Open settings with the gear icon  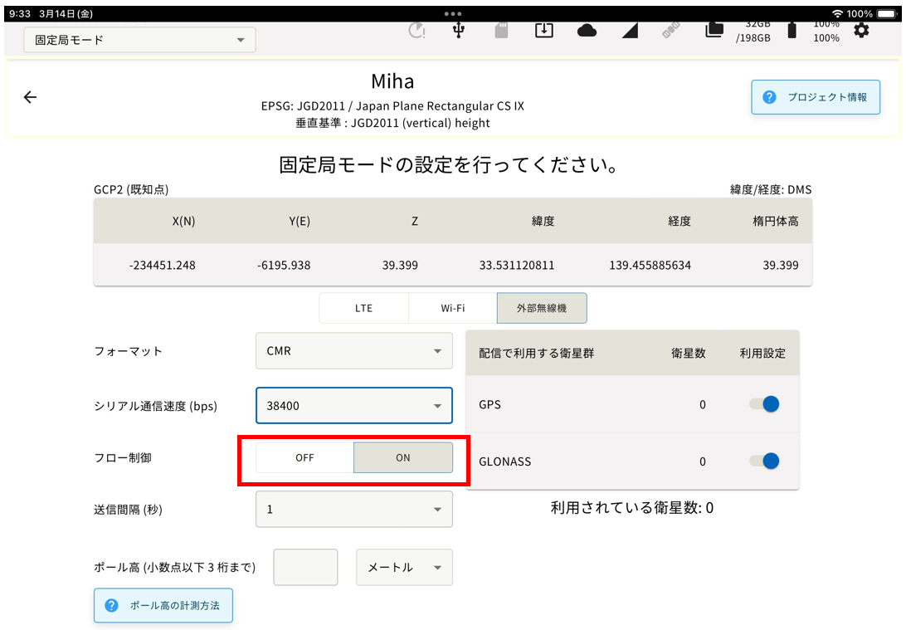pos(861,31)
